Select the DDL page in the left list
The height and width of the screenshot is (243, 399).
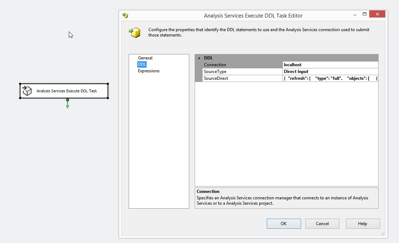pyautogui.click(x=142, y=64)
